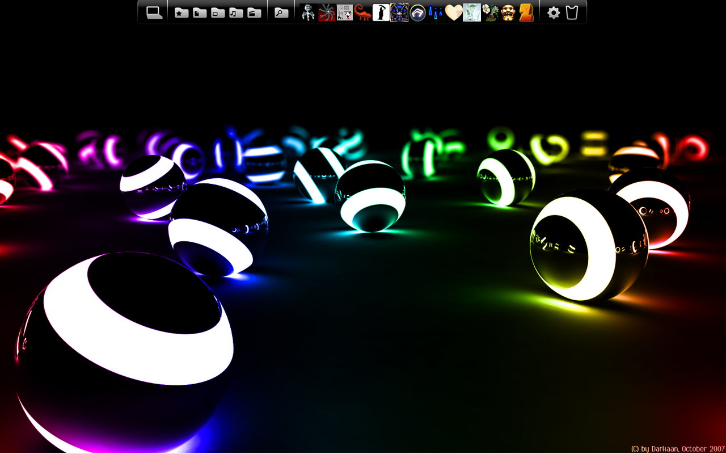This screenshot has height=454, width=726.
Task: Open the search magnifier folder icon
Action: [x=281, y=12]
